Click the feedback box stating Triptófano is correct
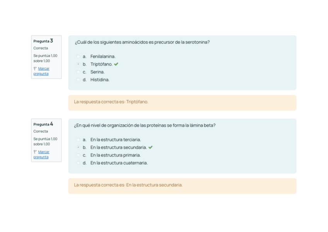328x232 pixels. tap(182, 102)
